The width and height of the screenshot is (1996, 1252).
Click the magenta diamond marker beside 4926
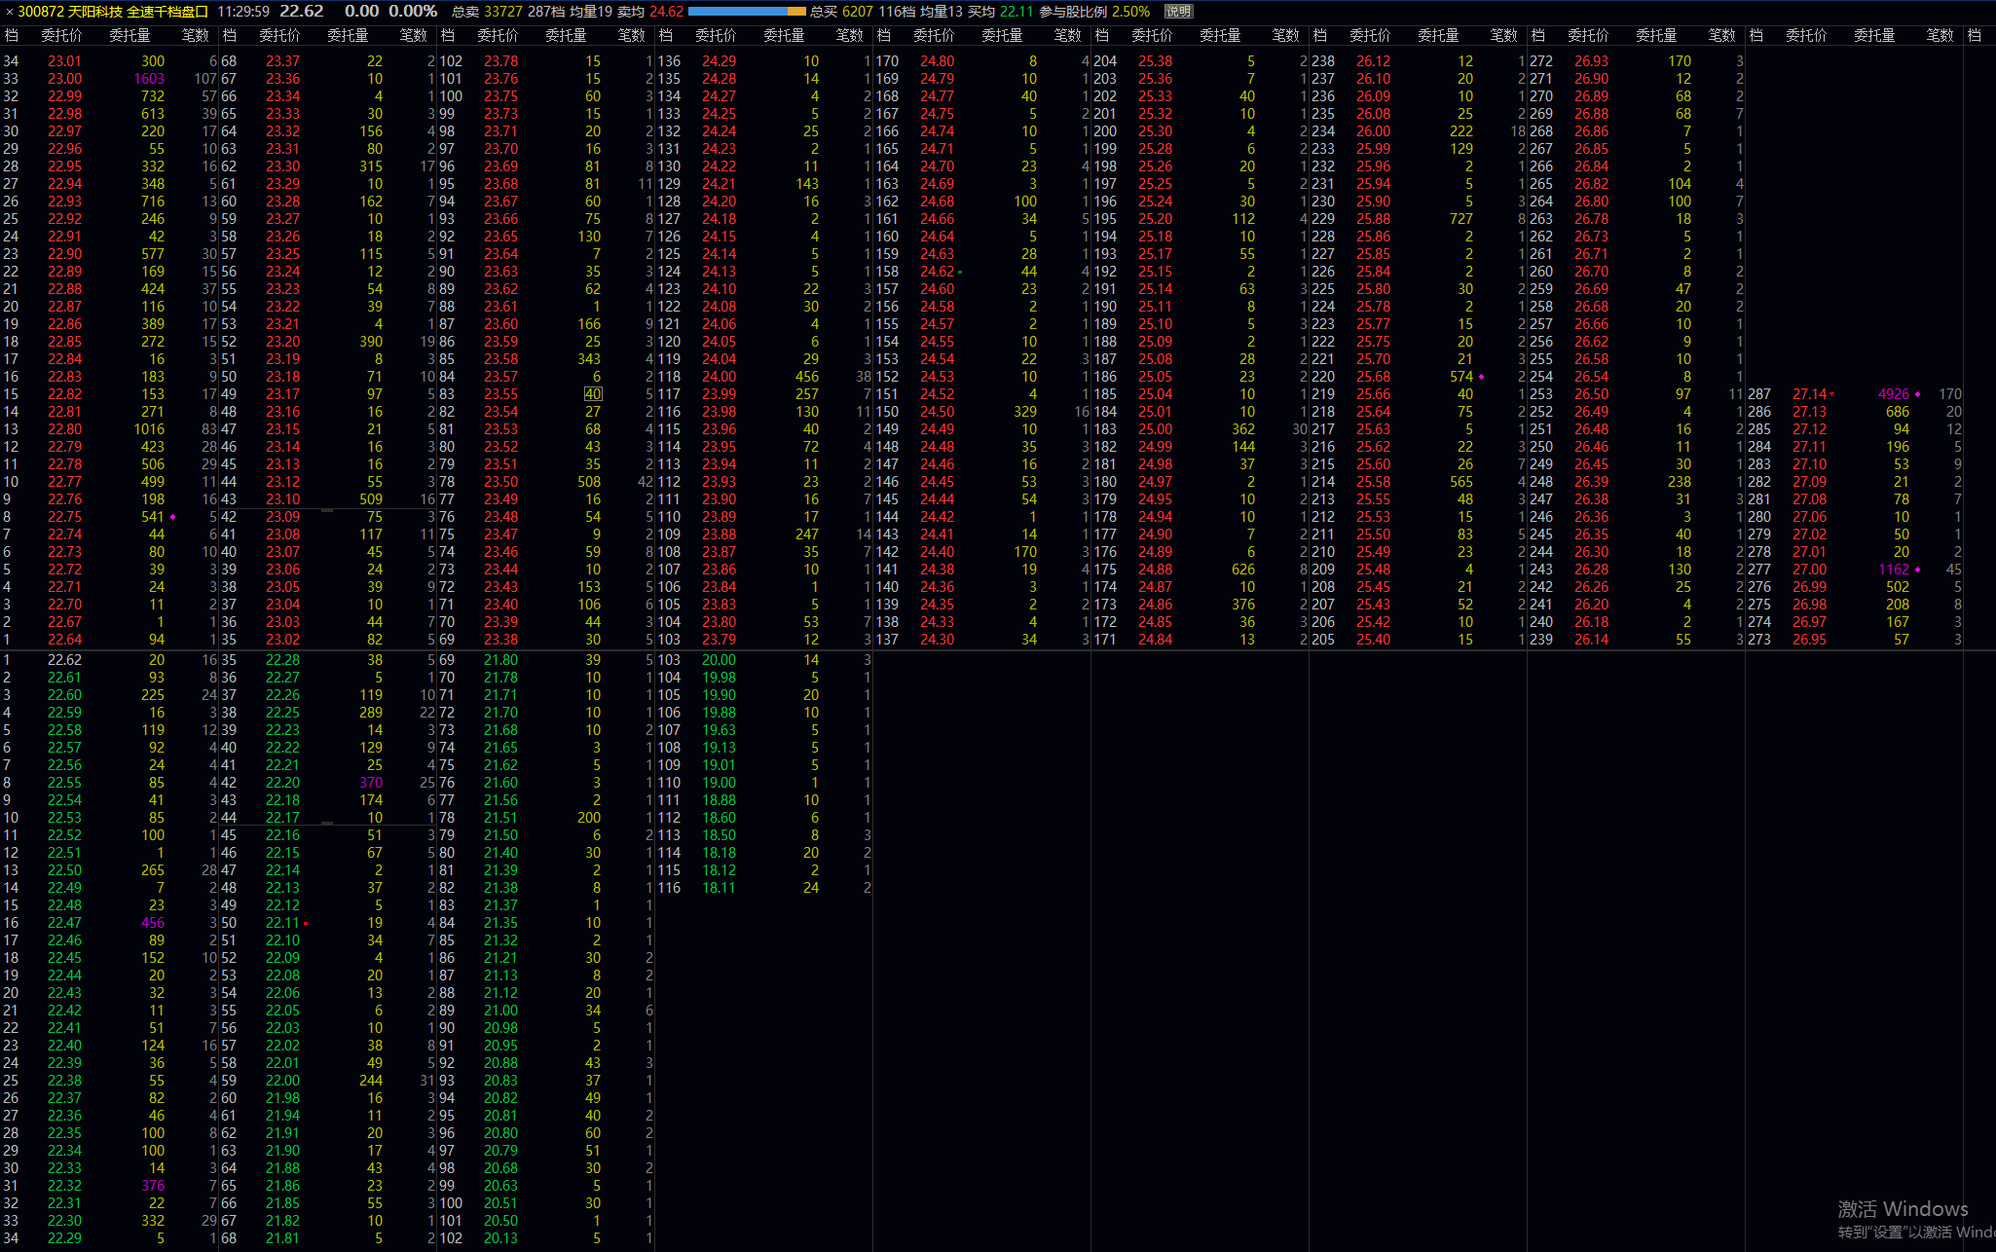coord(1918,394)
